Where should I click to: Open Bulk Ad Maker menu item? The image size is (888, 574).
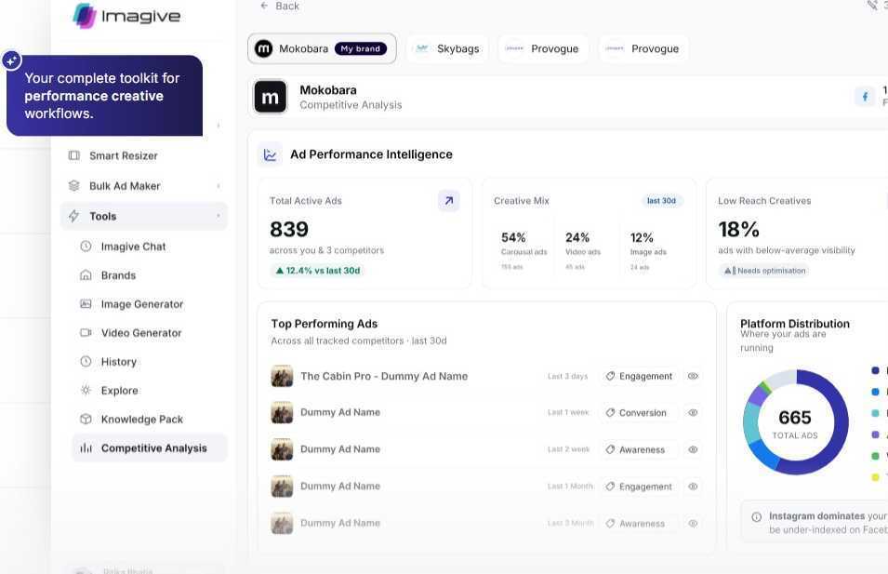144,186
